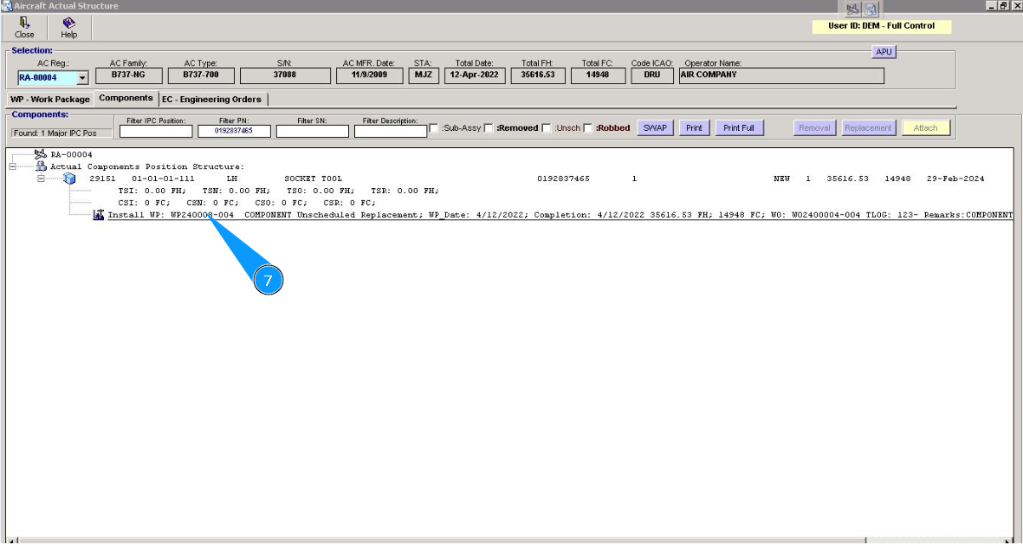Click the Filter SN input field

(313, 131)
